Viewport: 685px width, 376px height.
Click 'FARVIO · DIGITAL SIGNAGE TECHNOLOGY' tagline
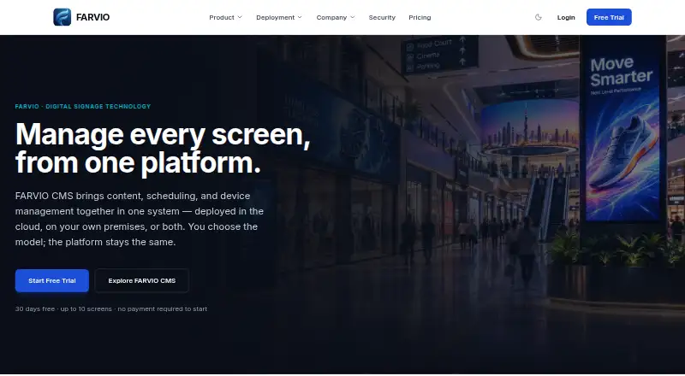[x=83, y=107]
